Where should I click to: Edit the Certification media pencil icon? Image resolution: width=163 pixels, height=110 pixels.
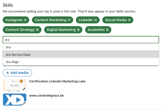coord(24,89)
